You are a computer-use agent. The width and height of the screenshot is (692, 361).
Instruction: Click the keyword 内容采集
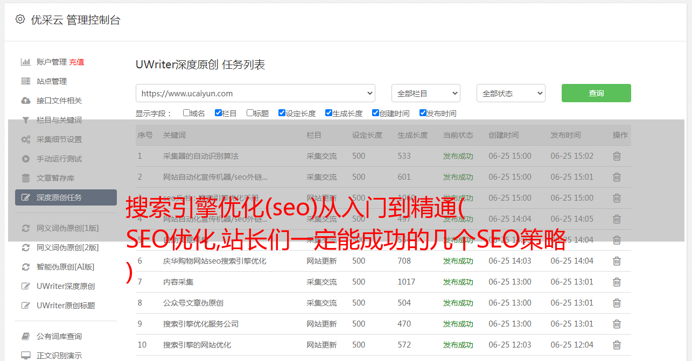point(178,282)
